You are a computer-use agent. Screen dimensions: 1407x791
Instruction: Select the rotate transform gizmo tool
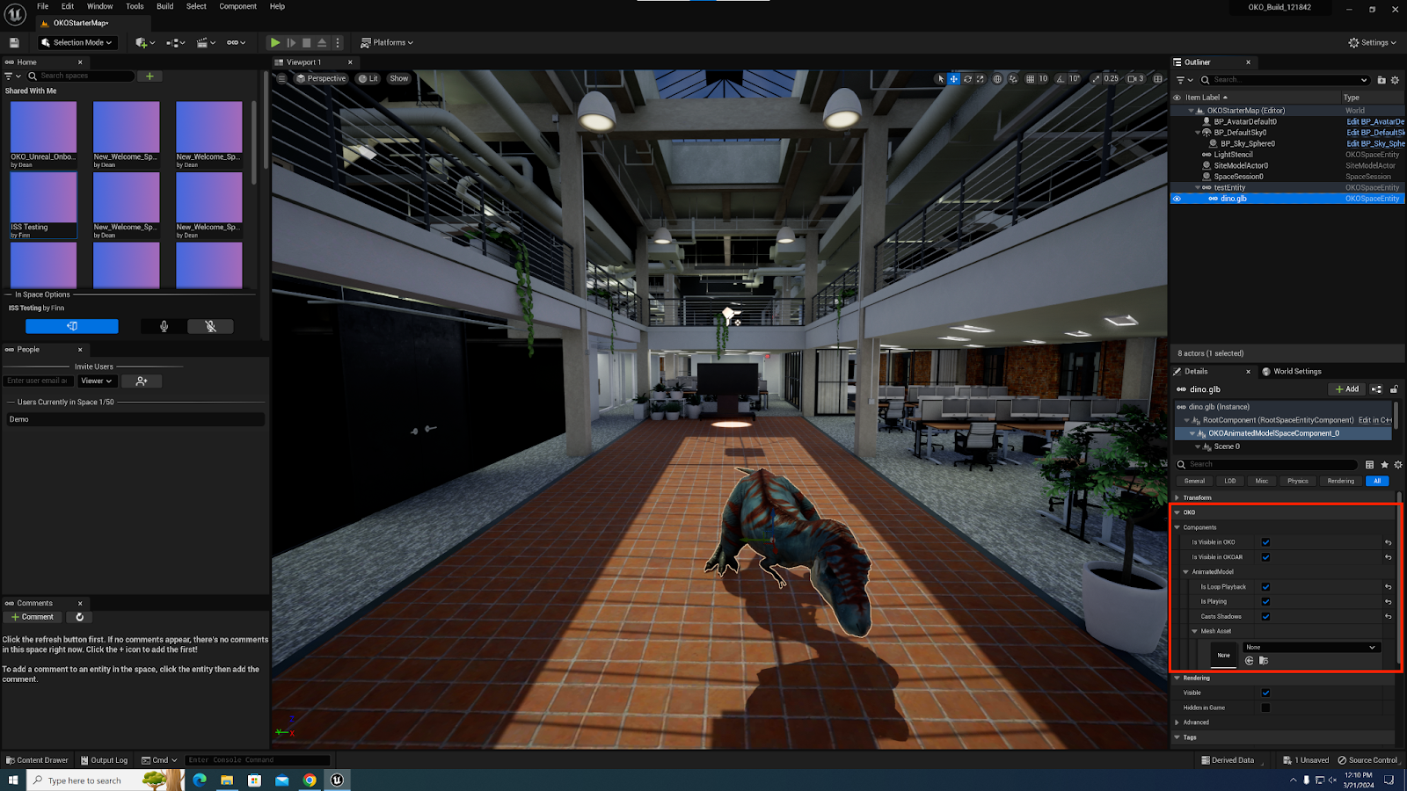point(967,79)
